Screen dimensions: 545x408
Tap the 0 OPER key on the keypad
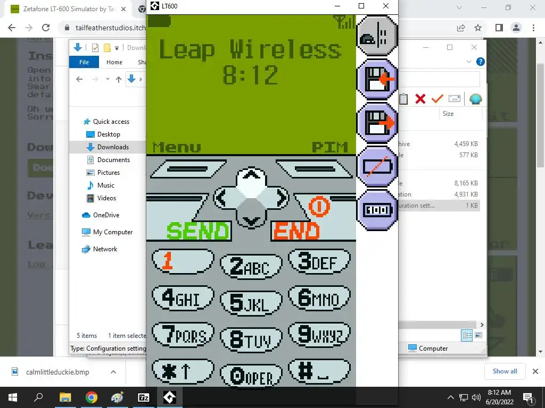click(251, 376)
